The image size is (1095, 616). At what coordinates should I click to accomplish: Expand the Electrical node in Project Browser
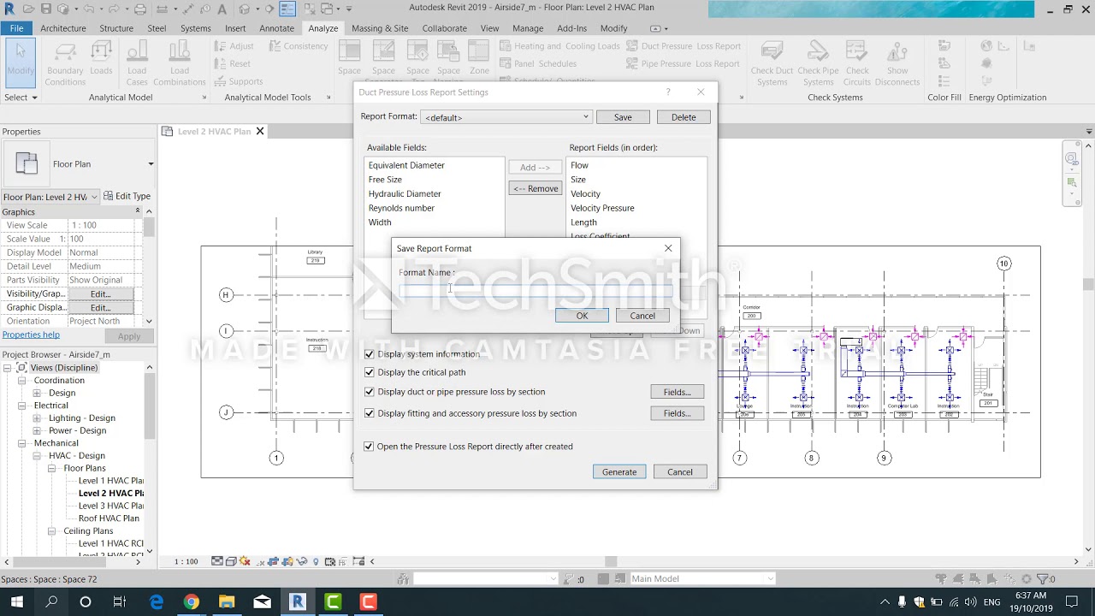click(21, 406)
